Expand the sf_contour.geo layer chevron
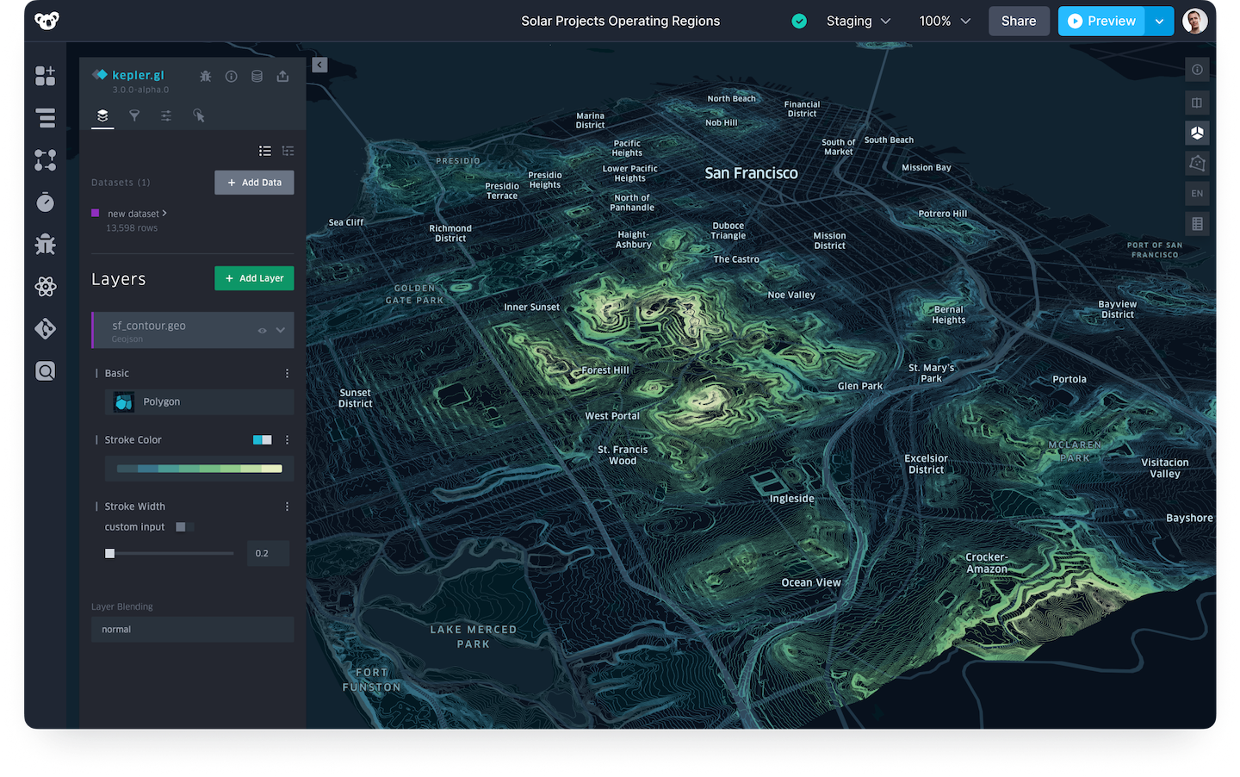1240x777 pixels. [x=281, y=331]
